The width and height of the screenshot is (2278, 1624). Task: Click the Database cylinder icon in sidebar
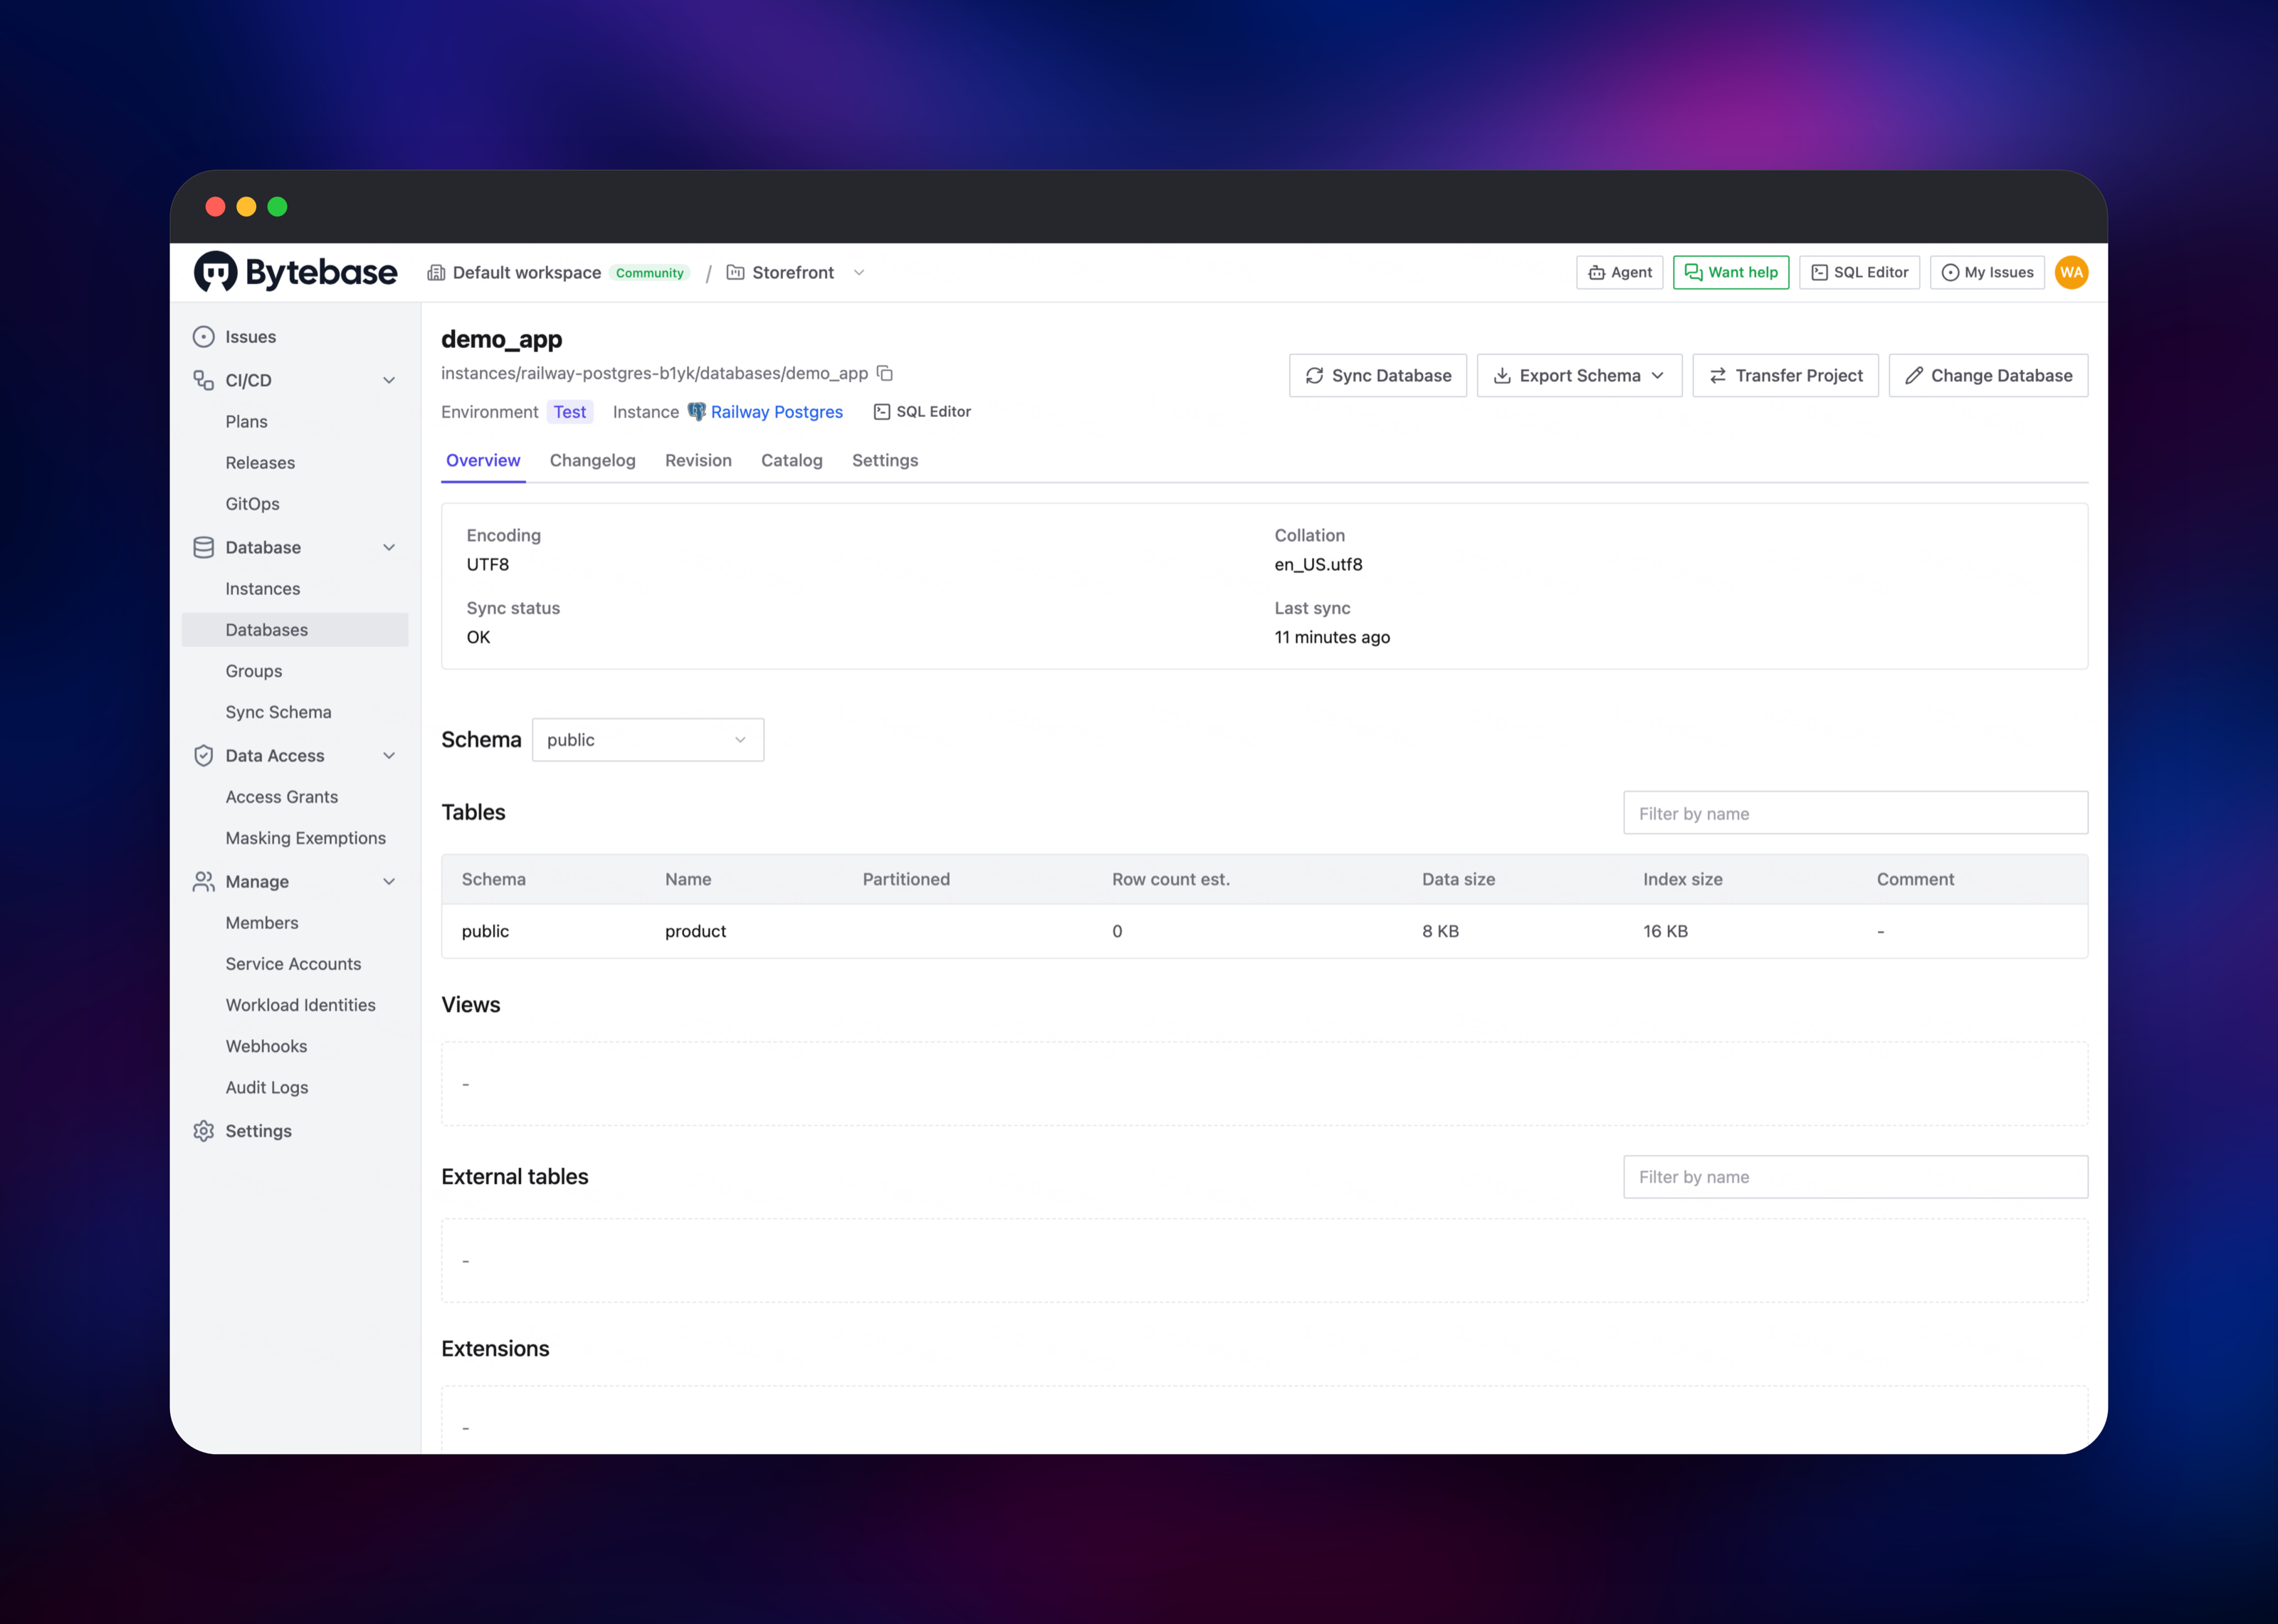point(204,547)
